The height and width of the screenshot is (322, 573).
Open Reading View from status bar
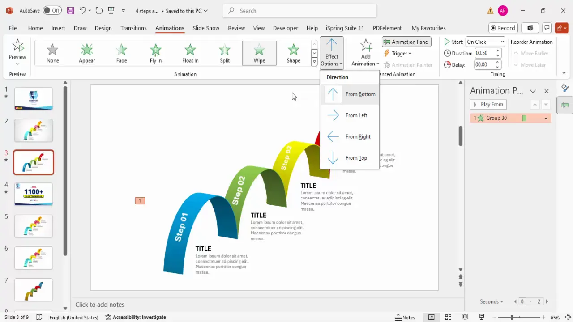coord(465,318)
